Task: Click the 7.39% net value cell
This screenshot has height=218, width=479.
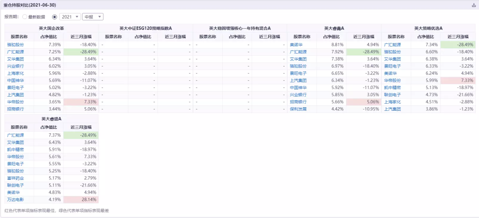Action: click(x=49, y=45)
